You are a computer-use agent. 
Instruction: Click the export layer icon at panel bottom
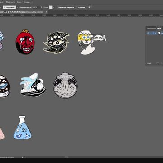point(158,63)
